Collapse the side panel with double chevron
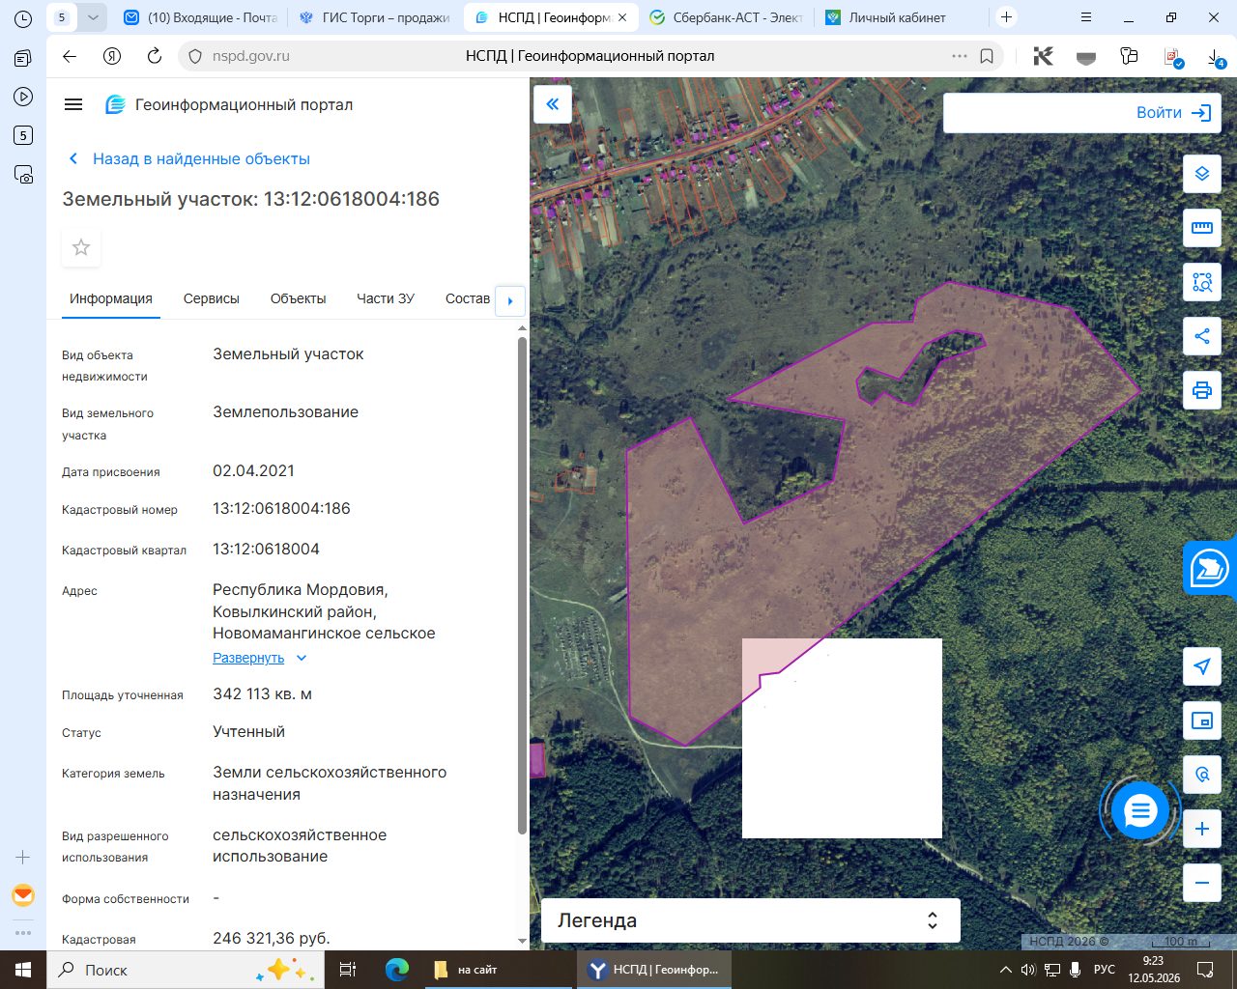The height and width of the screenshot is (989, 1237). pos(553,104)
